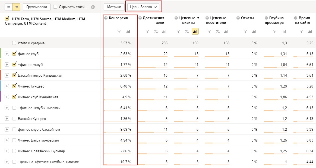
Task: Expand the фитнес клуб с бассейном row
Action: 7,129
